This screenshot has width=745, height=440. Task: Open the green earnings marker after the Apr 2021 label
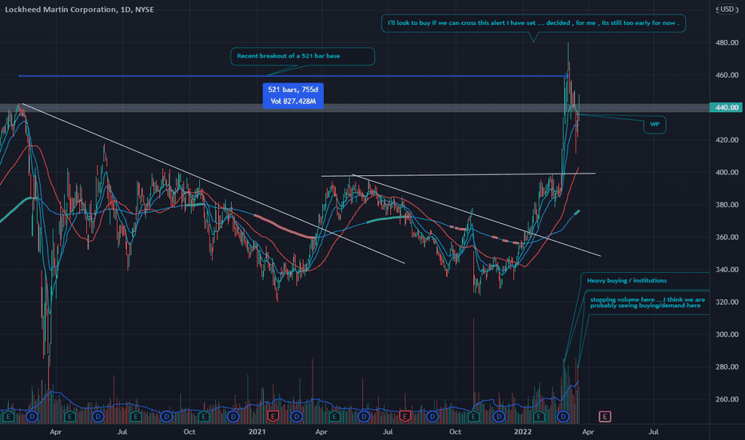[334, 417]
